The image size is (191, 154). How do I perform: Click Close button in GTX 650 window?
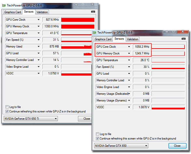(177, 146)
